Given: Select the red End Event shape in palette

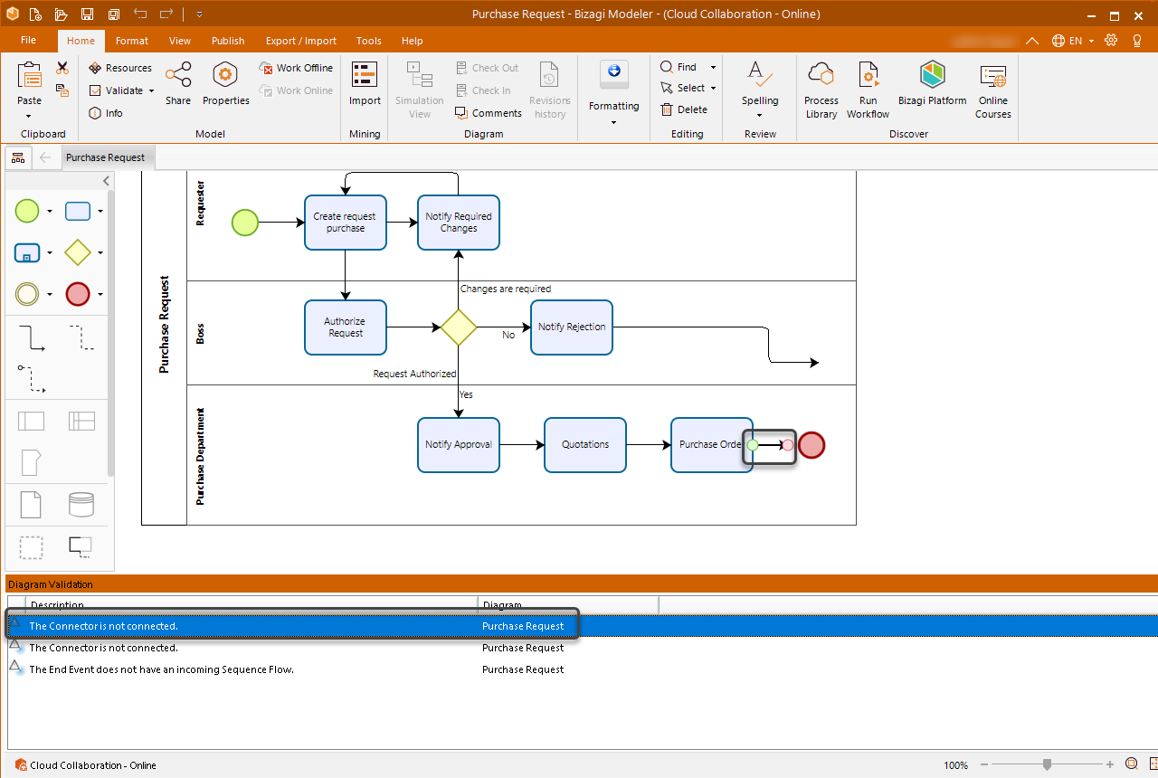Looking at the screenshot, I should click(78, 294).
